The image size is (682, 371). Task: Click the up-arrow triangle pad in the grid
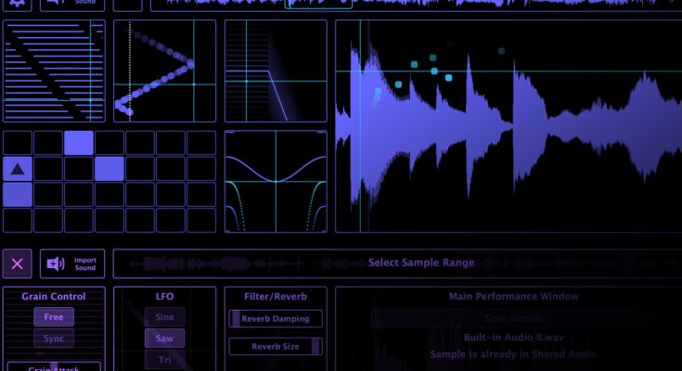(x=18, y=169)
